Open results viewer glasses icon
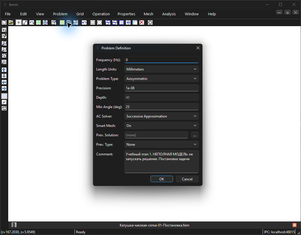 tap(76, 23)
